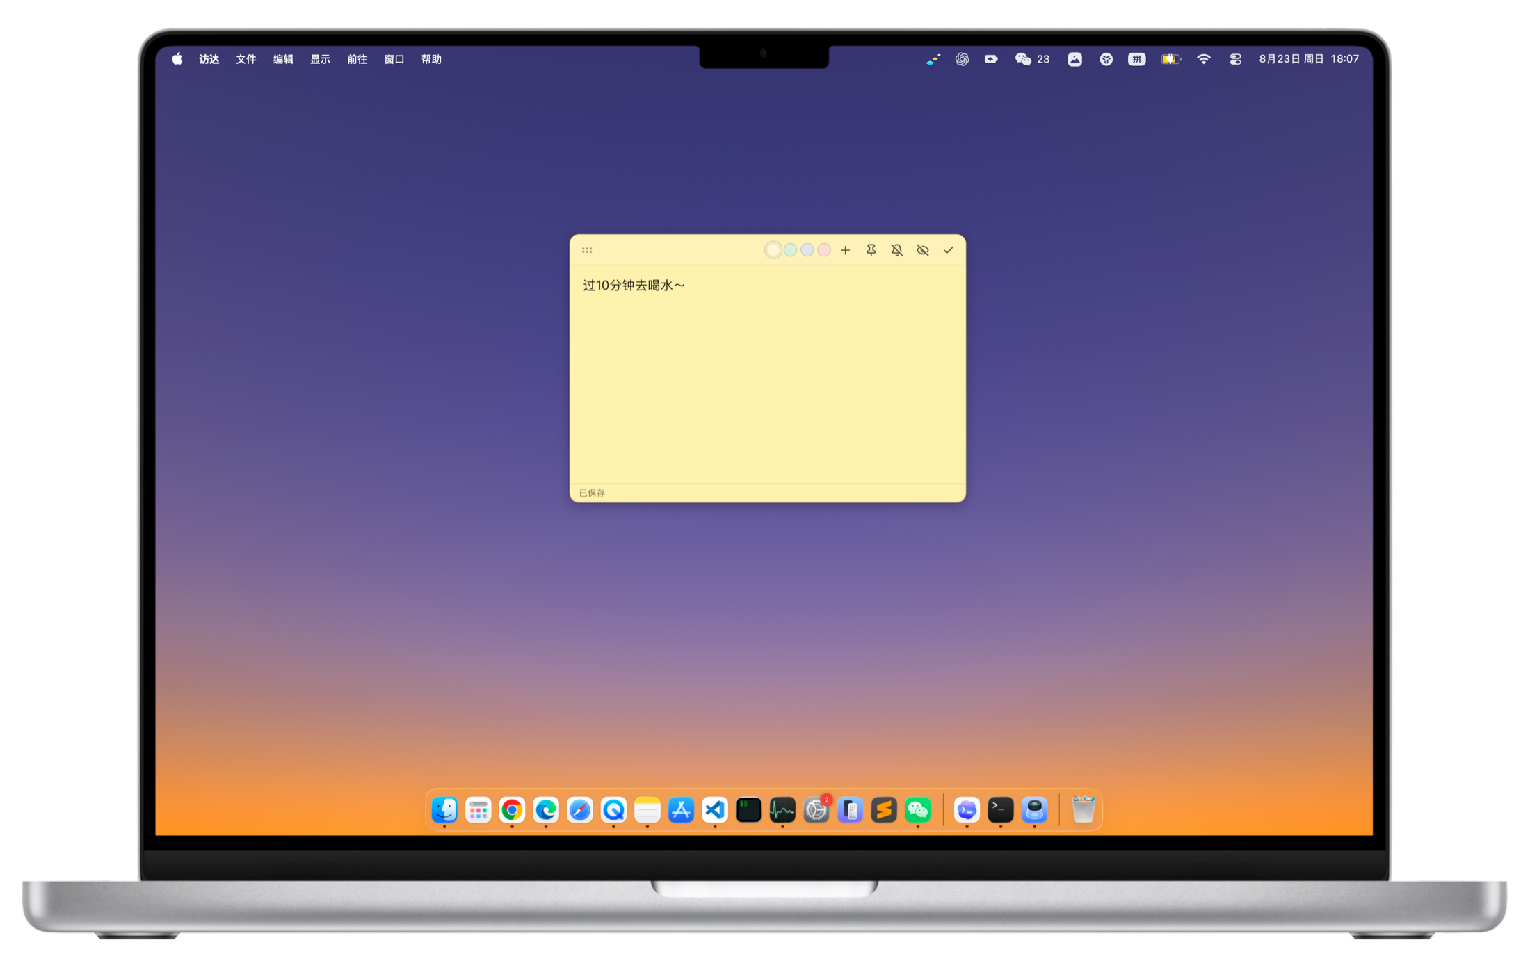Launch Google Chrome from the Dock

point(512,809)
